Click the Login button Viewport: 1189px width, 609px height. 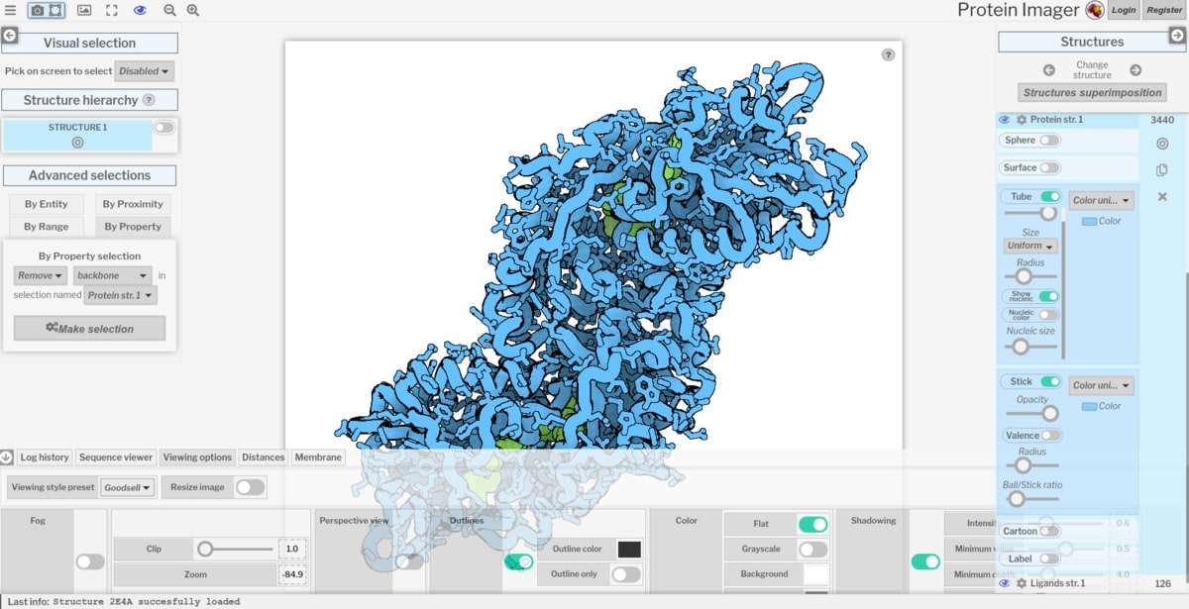coord(1124,10)
